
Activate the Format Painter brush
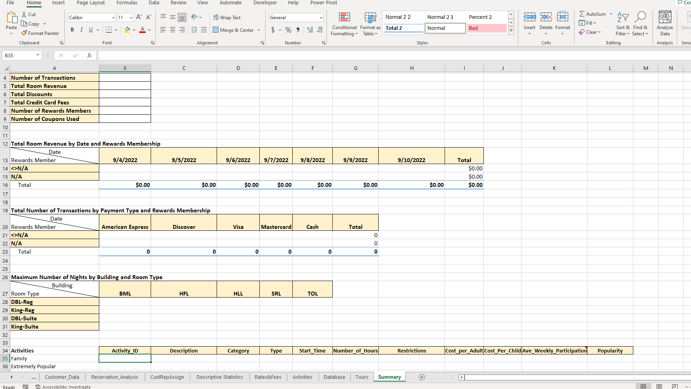click(24, 33)
